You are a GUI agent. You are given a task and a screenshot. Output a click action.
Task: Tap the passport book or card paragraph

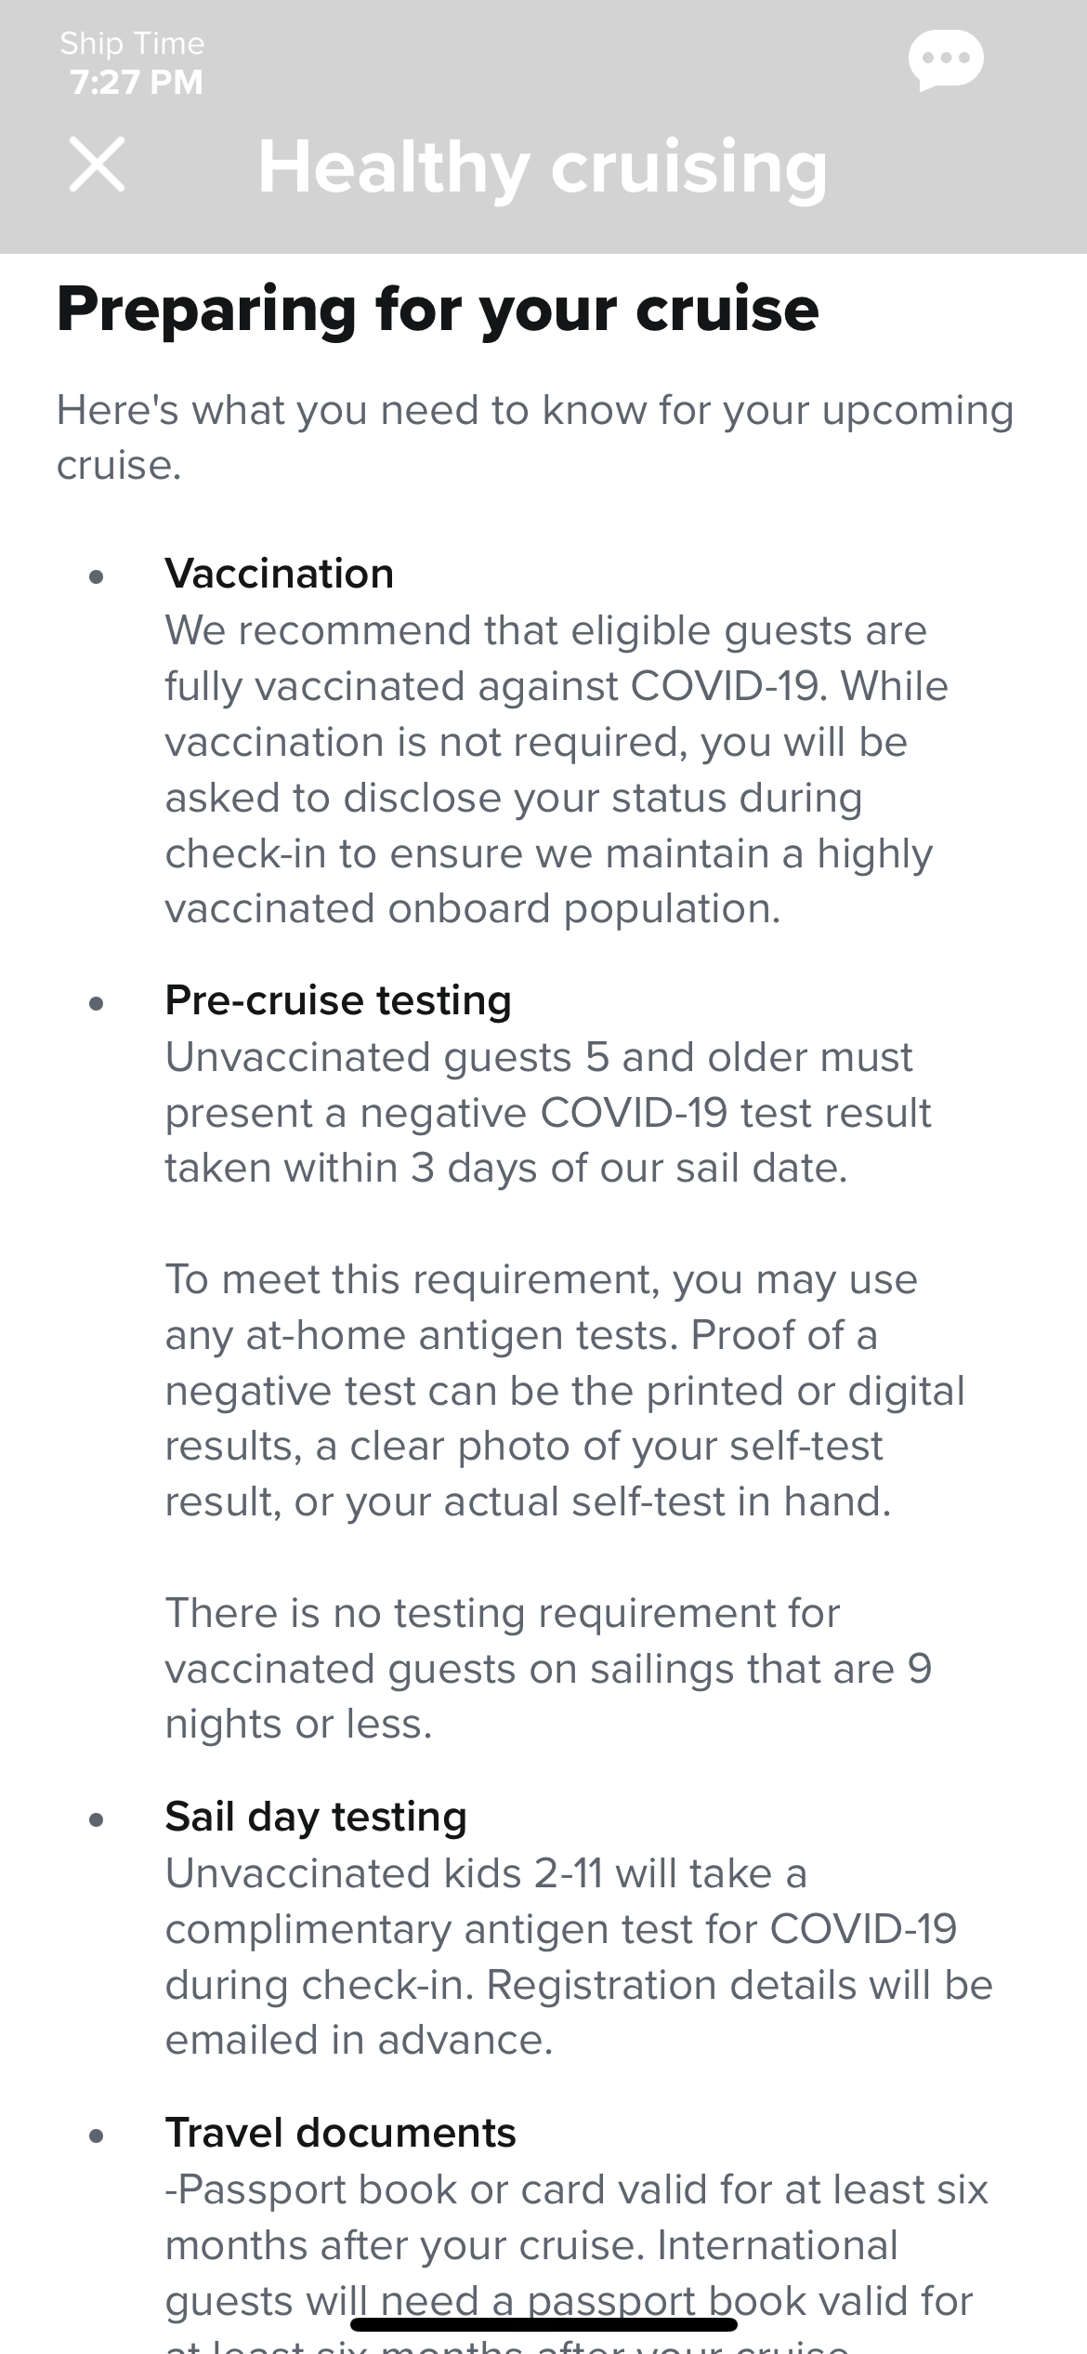point(576,2259)
